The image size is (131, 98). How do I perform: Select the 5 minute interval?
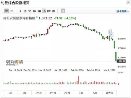point(20,11)
